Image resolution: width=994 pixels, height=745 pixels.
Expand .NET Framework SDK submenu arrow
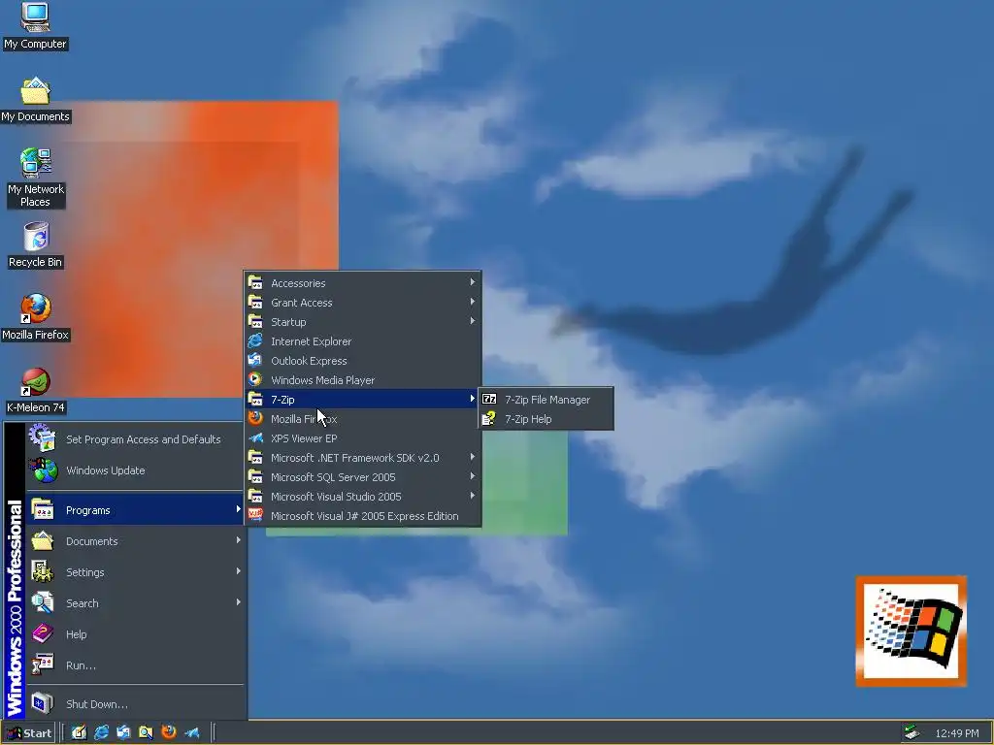point(473,456)
